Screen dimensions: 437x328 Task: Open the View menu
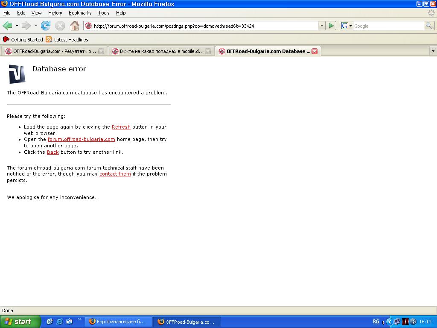tap(37, 13)
